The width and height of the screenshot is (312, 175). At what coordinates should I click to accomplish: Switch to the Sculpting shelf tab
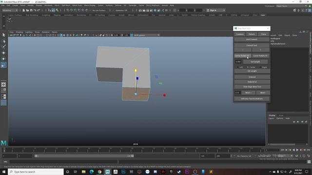point(46,15)
